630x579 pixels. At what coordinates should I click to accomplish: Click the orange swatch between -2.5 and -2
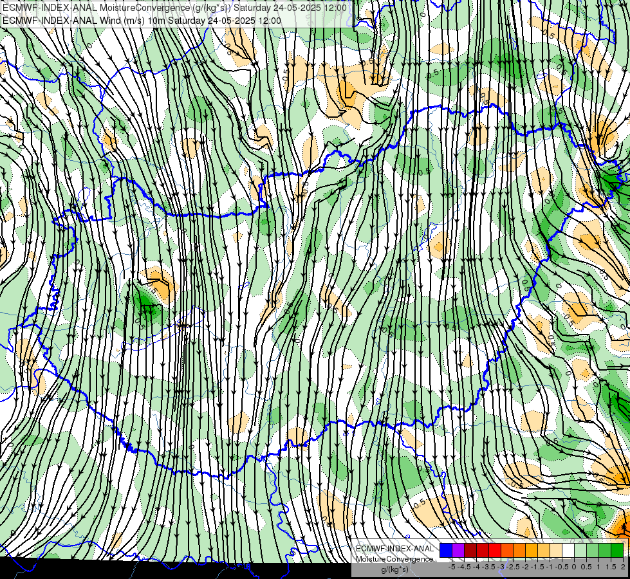(519, 550)
